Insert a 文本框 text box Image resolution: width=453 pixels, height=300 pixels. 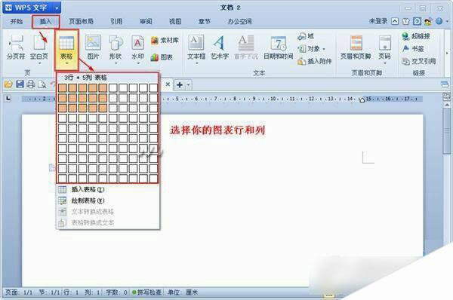pos(196,47)
